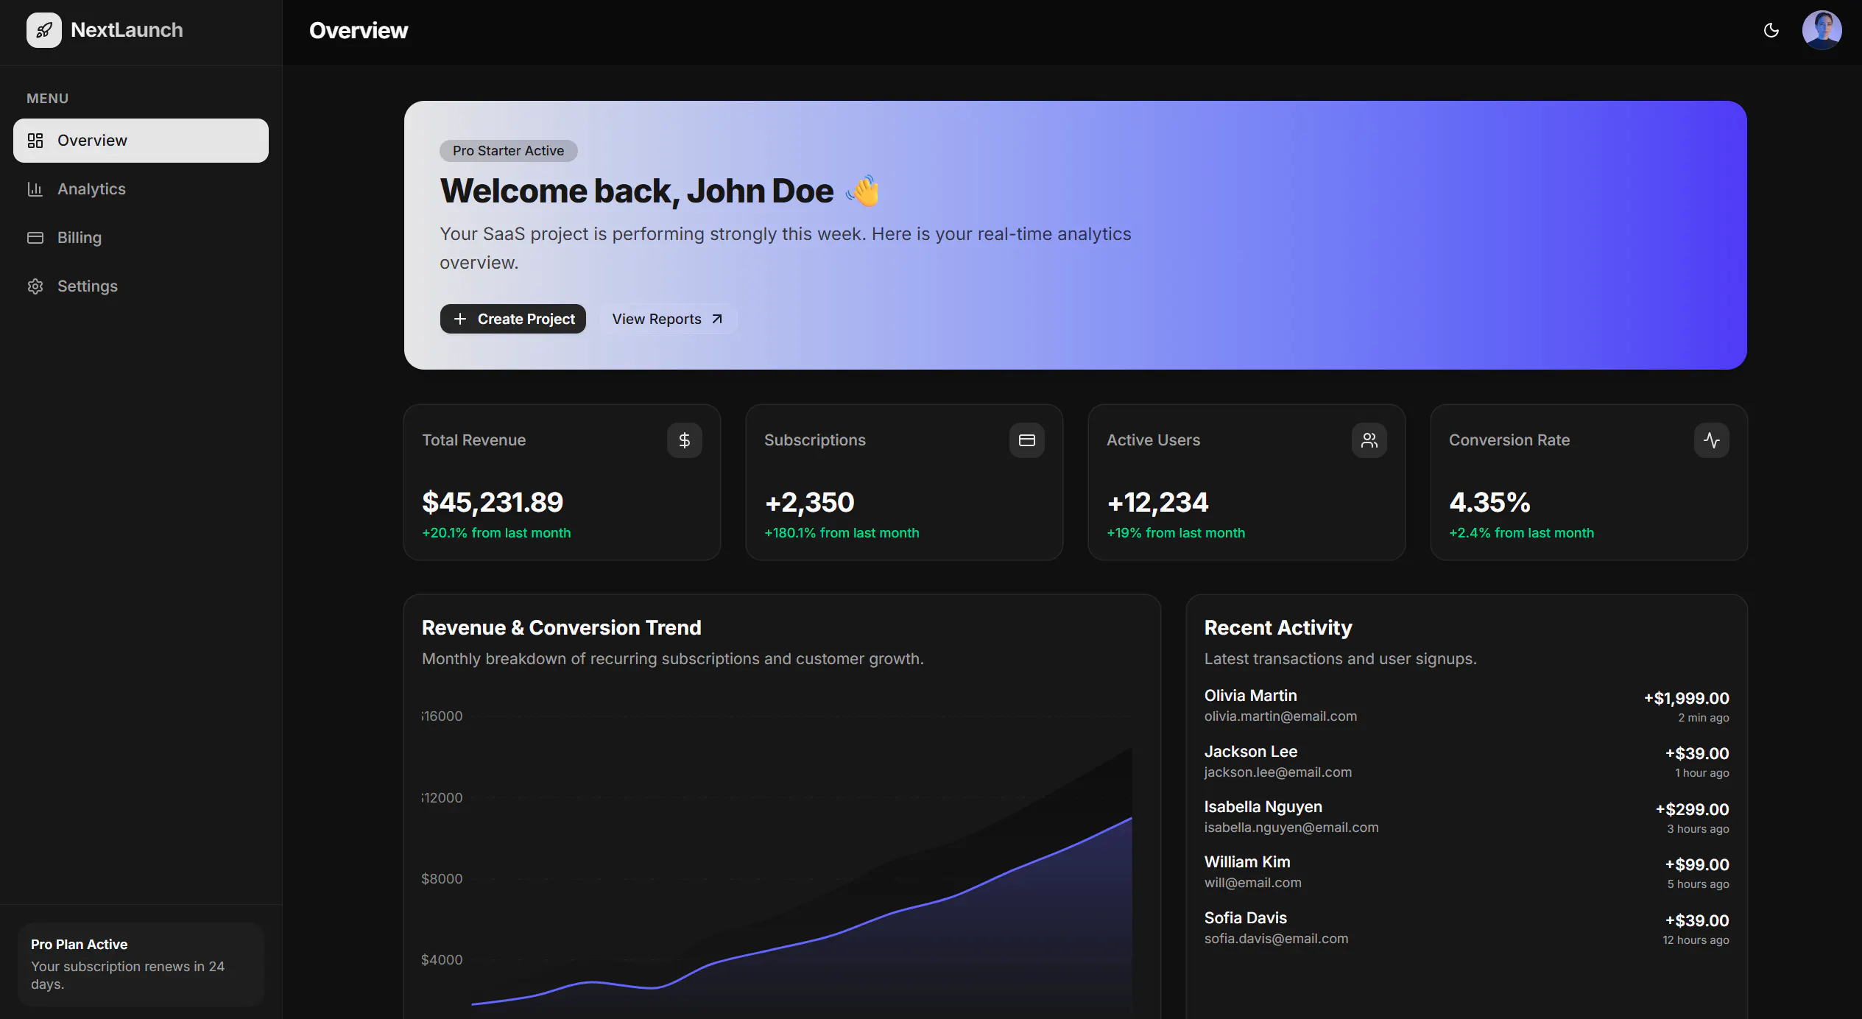Image resolution: width=1862 pixels, height=1019 pixels.
Task: Click olivia.martin@email.com email address
Action: pyautogui.click(x=1281, y=716)
